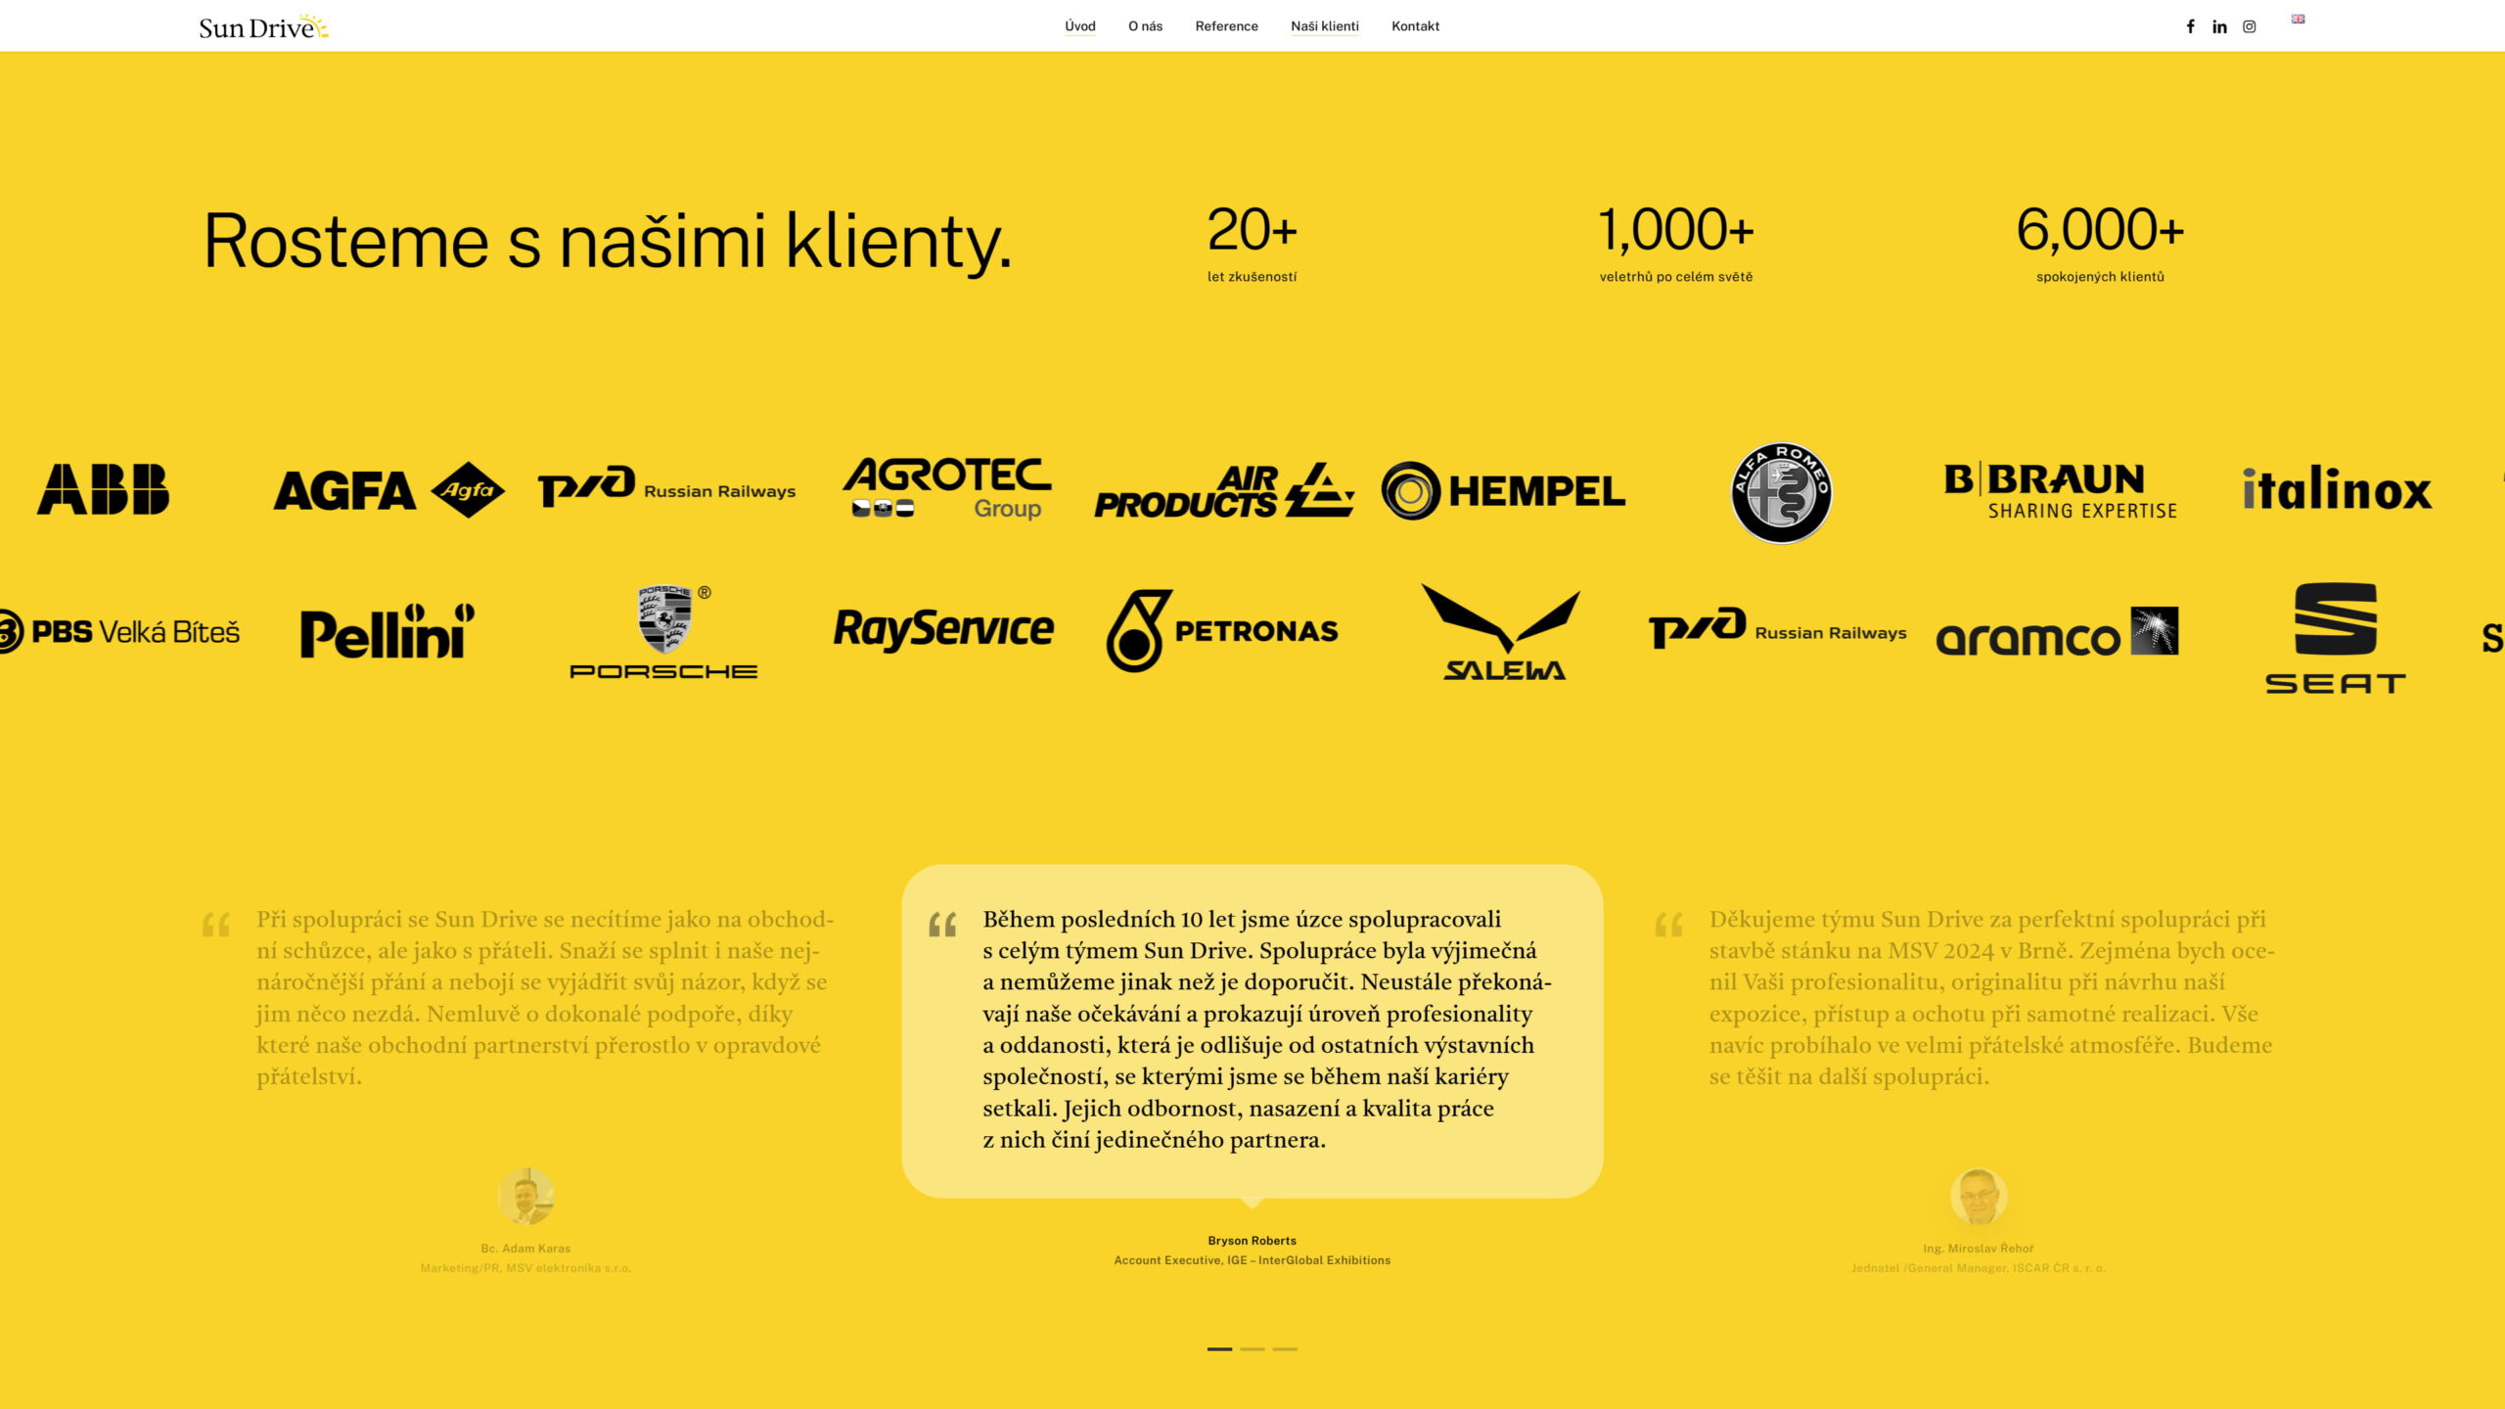Click the italinox logo
The height and width of the screenshot is (1409, 2505).
2337,488
